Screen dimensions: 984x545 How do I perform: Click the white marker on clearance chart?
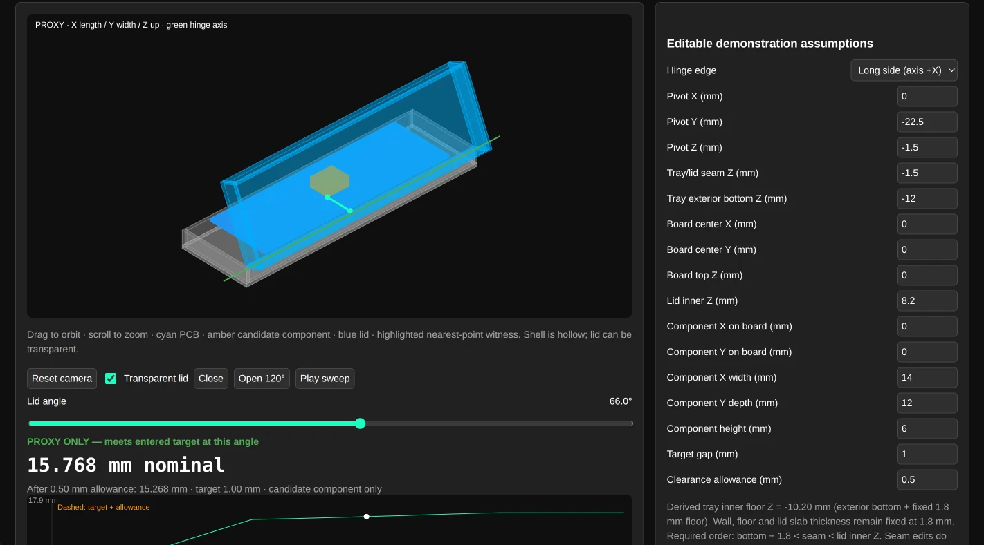[x=366, y=517]
